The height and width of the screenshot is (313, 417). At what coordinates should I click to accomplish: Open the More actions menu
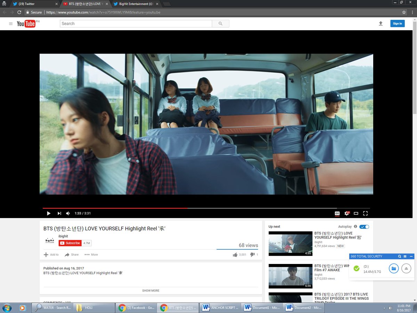tap(91, 255)
